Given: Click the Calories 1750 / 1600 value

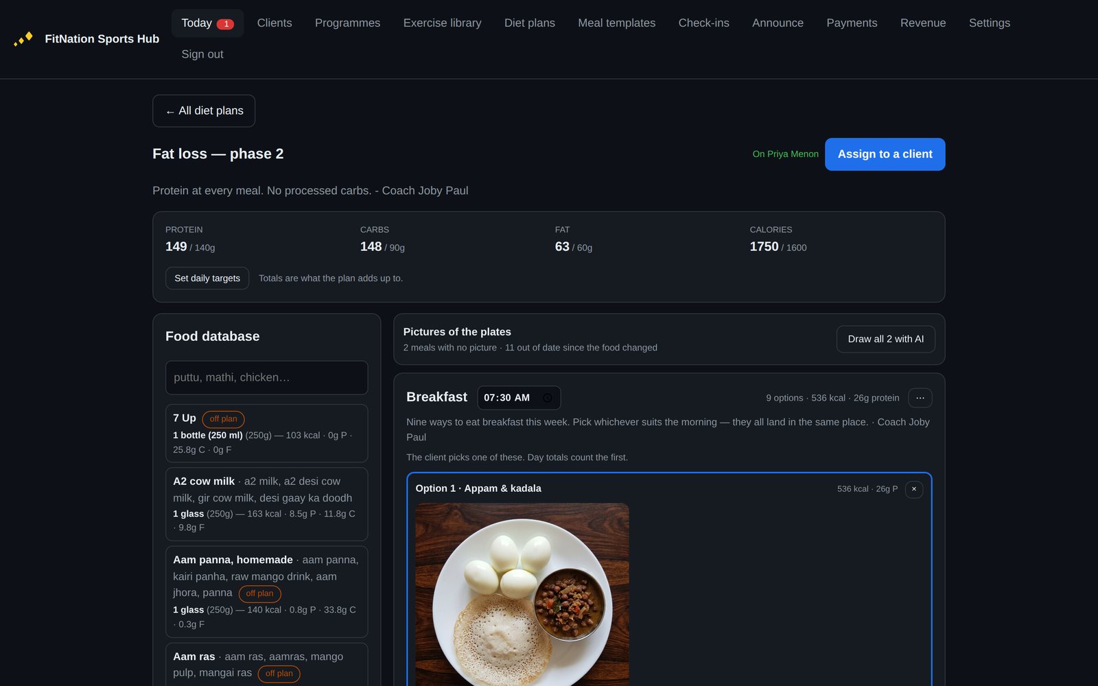Looking at the screenshot, I should coord(778,247).
